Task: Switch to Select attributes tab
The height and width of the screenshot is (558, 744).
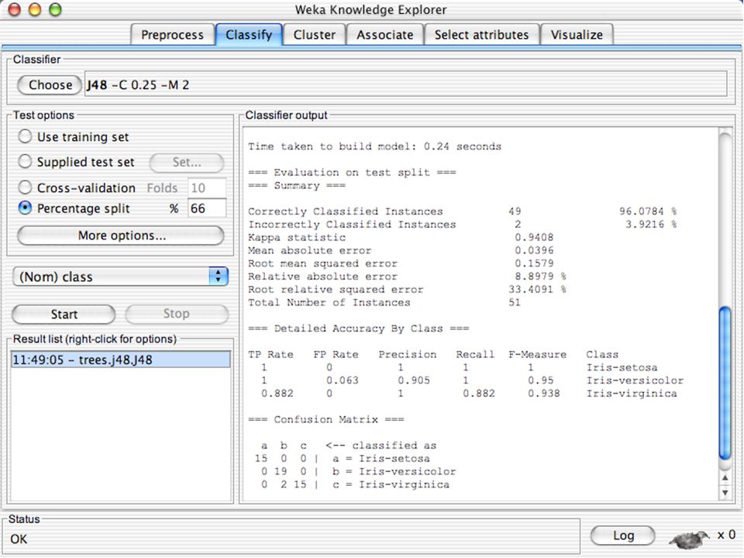Action: click(481, 35)
